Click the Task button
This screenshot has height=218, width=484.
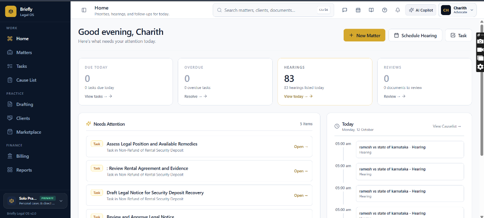pyautogui.click(x=458, y=35)
